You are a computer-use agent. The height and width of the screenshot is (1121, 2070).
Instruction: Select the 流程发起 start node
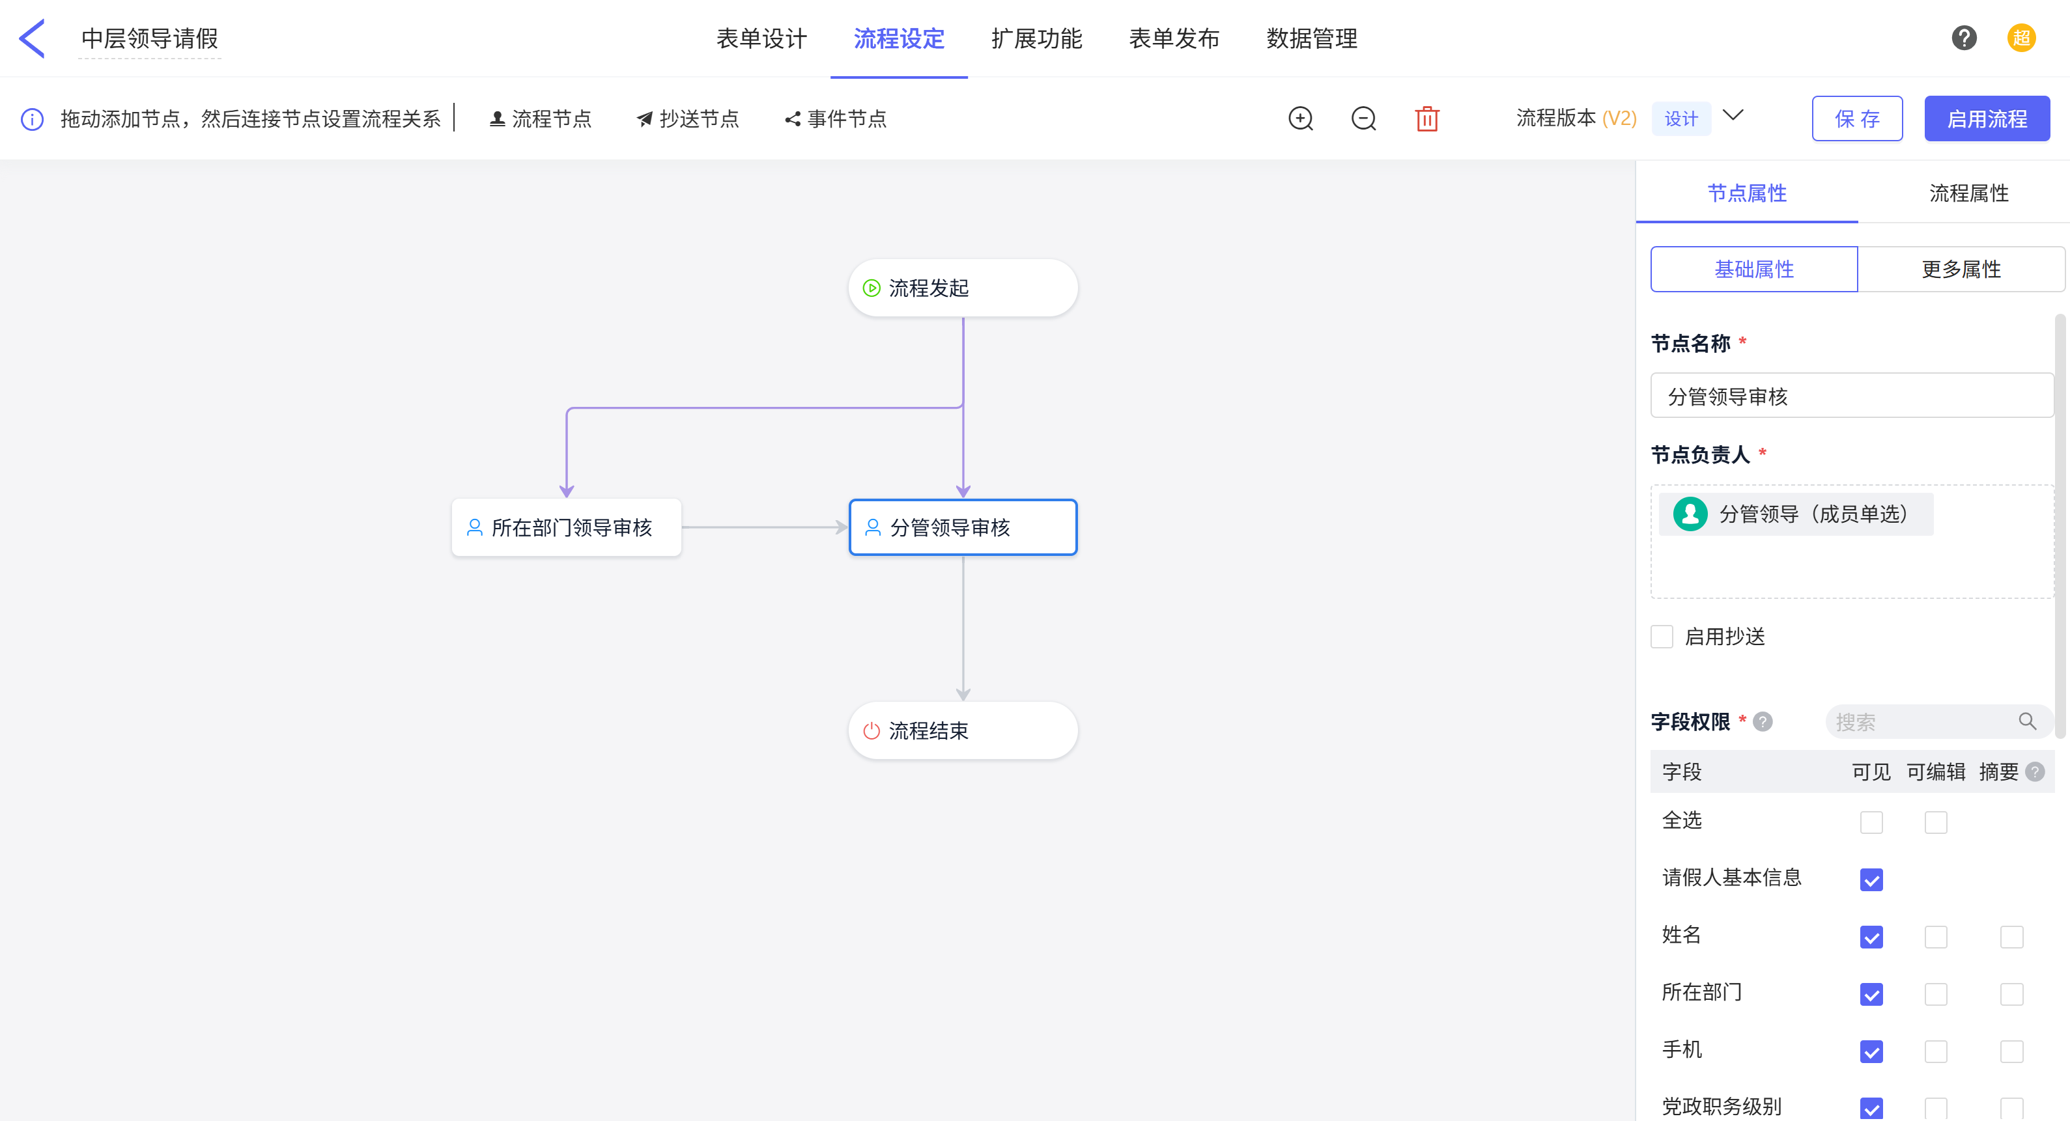click(x=963, y=288)
